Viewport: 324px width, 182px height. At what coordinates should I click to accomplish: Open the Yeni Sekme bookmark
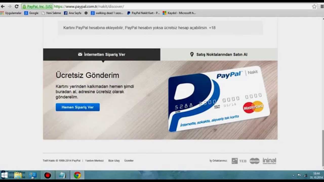click(51, 13)
